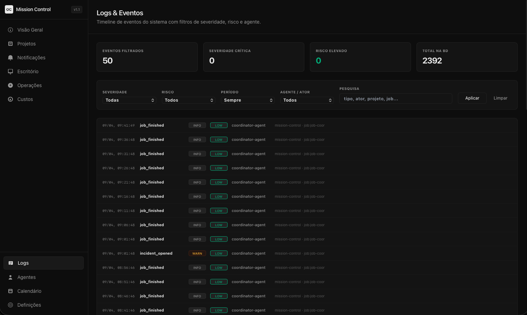Click the Notificações bell icon
The image size is (527, 315).
(10, 58)
